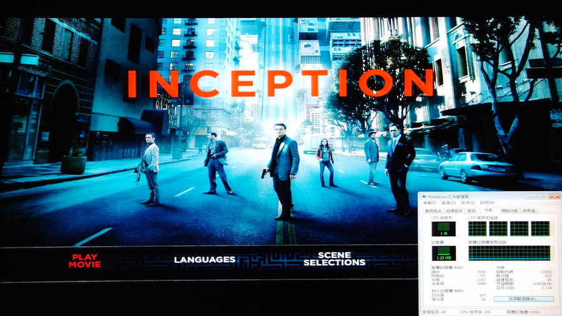
Task: Click the first CPU usage history graph
Action: click(477, 229)
